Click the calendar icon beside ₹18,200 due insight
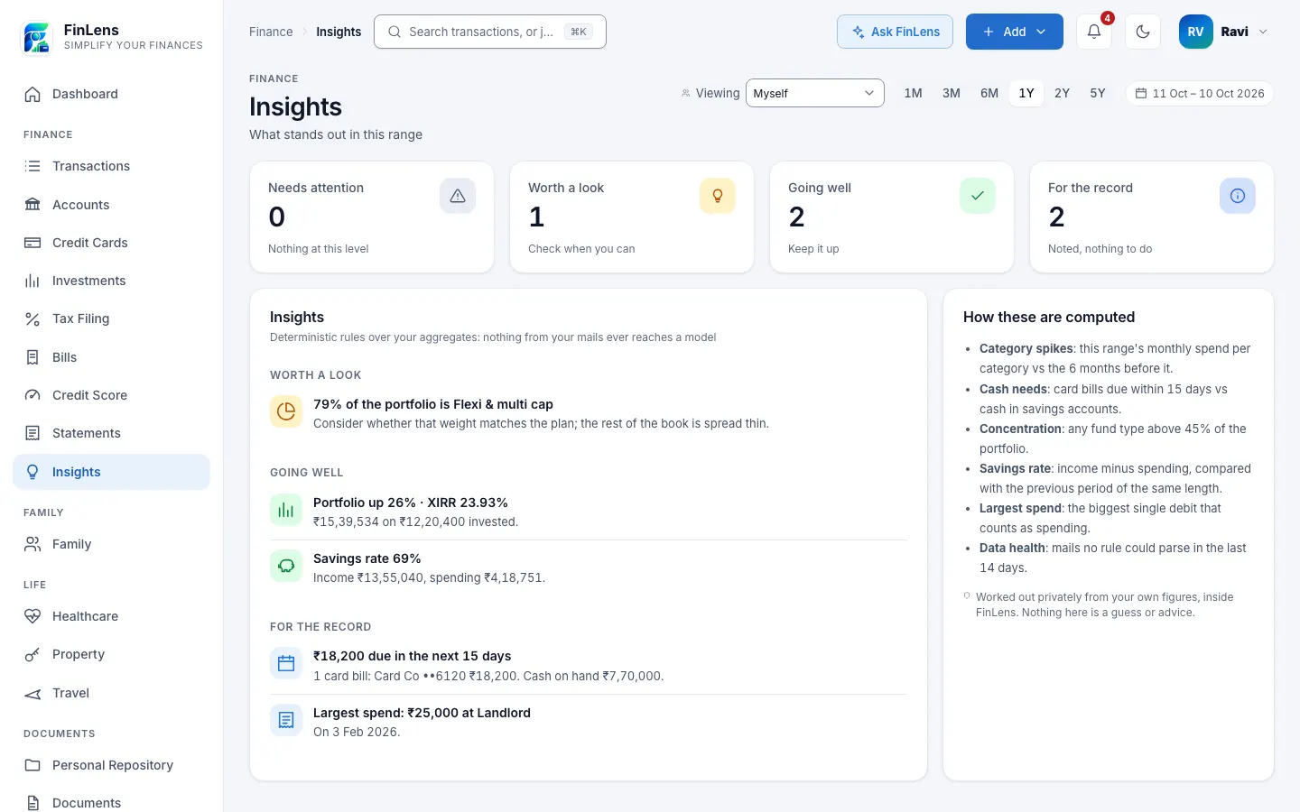The image size is (1300, 812). [286, 664]
